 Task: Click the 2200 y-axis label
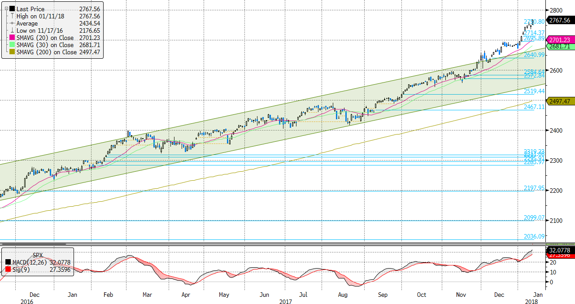tap(556, 191)
